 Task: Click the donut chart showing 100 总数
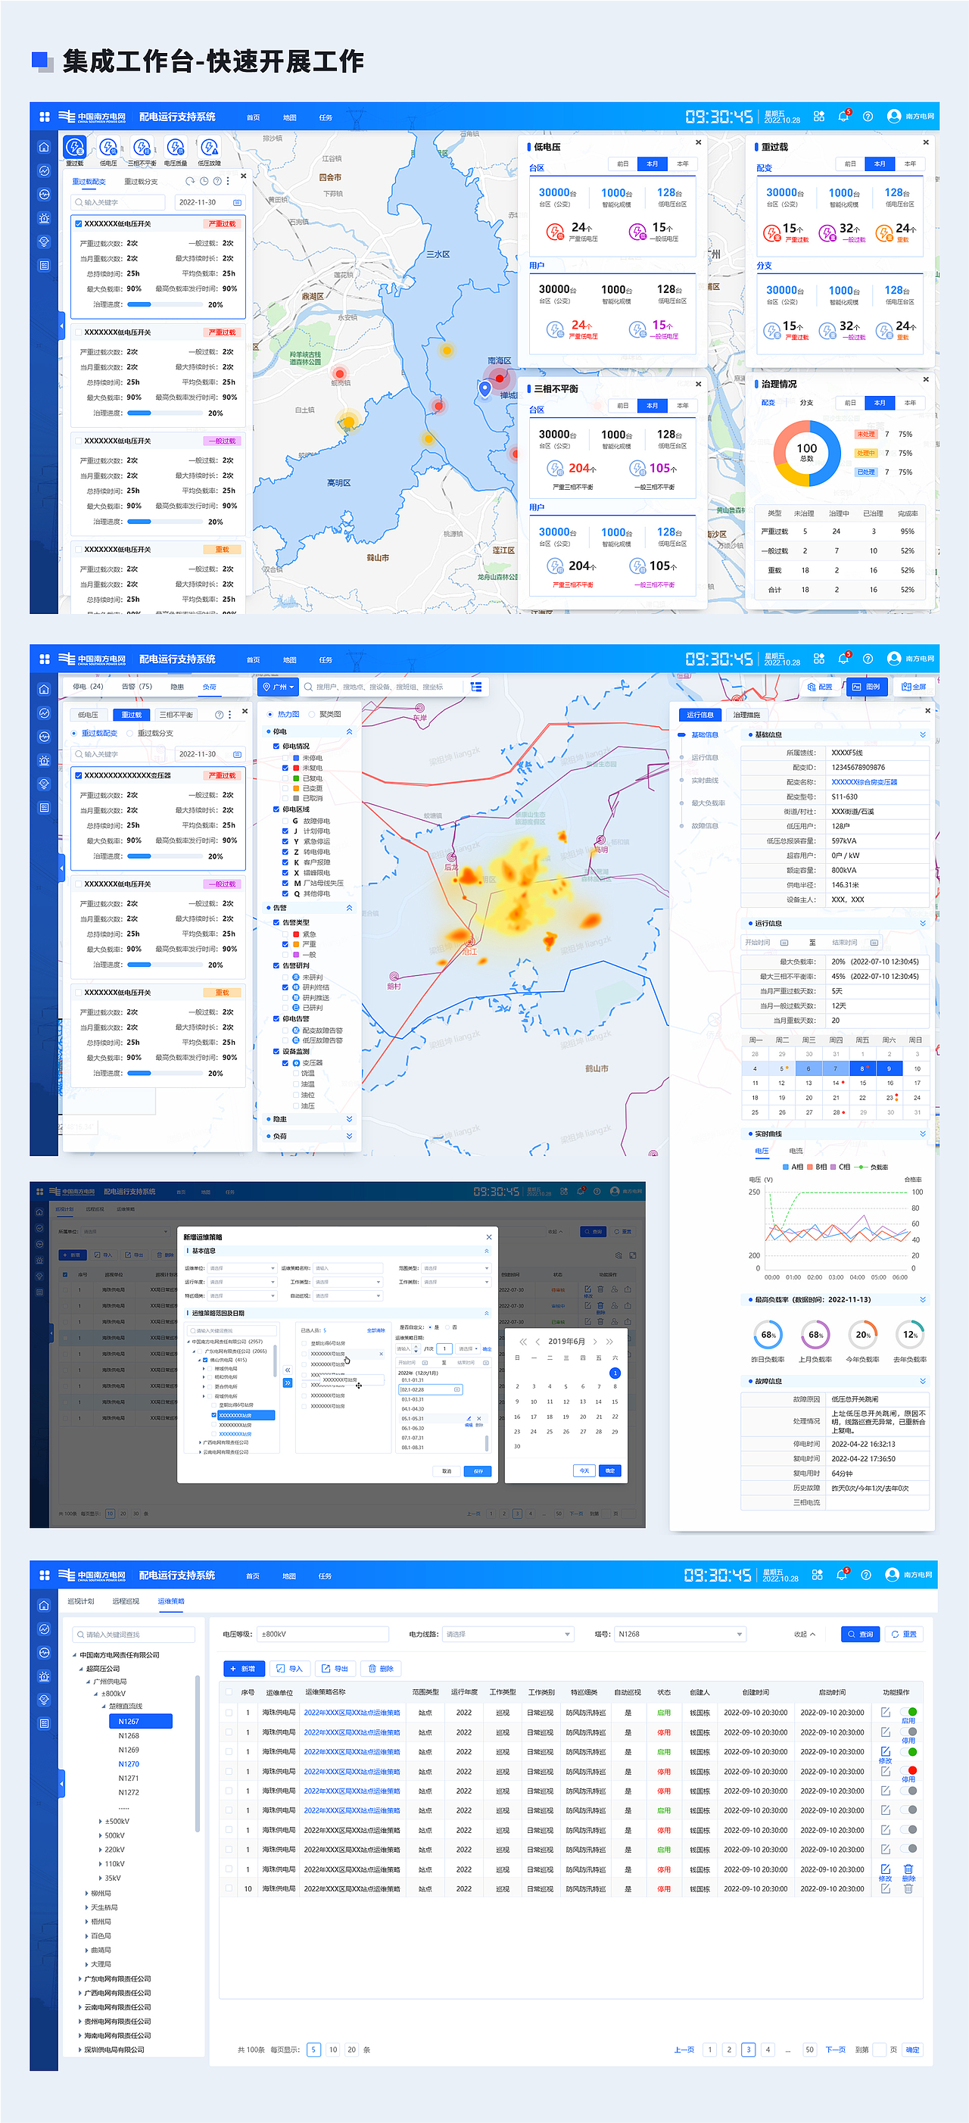pyautogui.click(x=807, y=453)
